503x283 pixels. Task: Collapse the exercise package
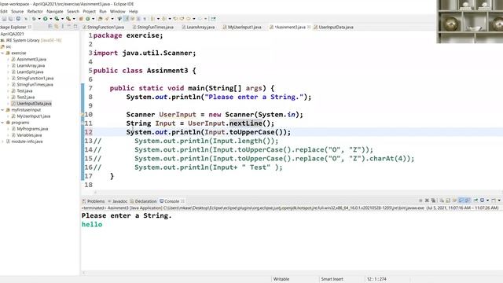coord(2,53)
